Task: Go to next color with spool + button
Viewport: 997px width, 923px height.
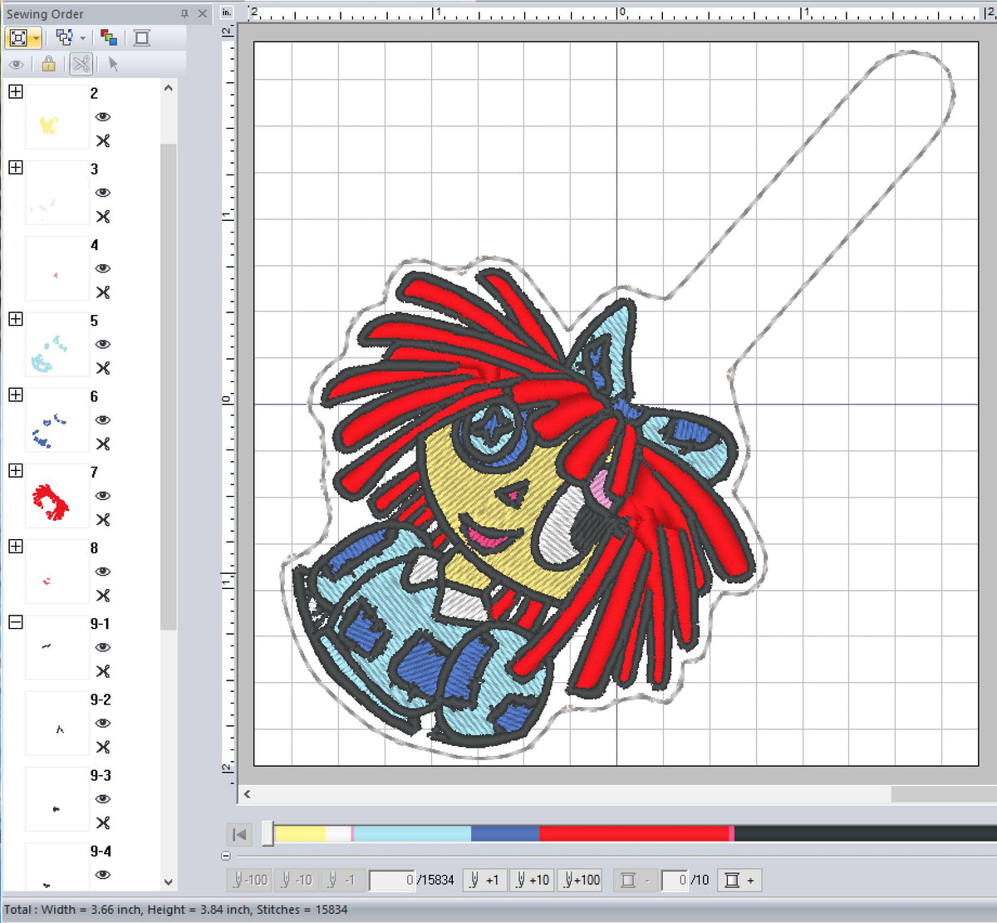Action: [x=739, y=880]
